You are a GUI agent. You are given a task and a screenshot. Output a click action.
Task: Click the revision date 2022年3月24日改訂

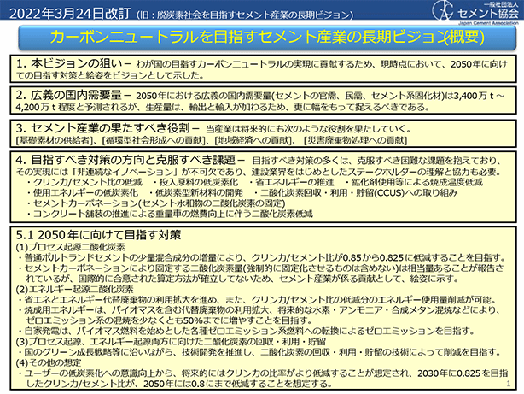(65, 12)
